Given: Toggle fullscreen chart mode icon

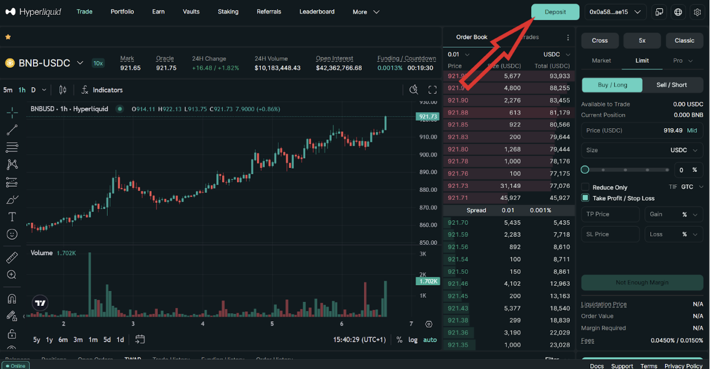Looking at the screenshot, I should [x=432, y=90].
